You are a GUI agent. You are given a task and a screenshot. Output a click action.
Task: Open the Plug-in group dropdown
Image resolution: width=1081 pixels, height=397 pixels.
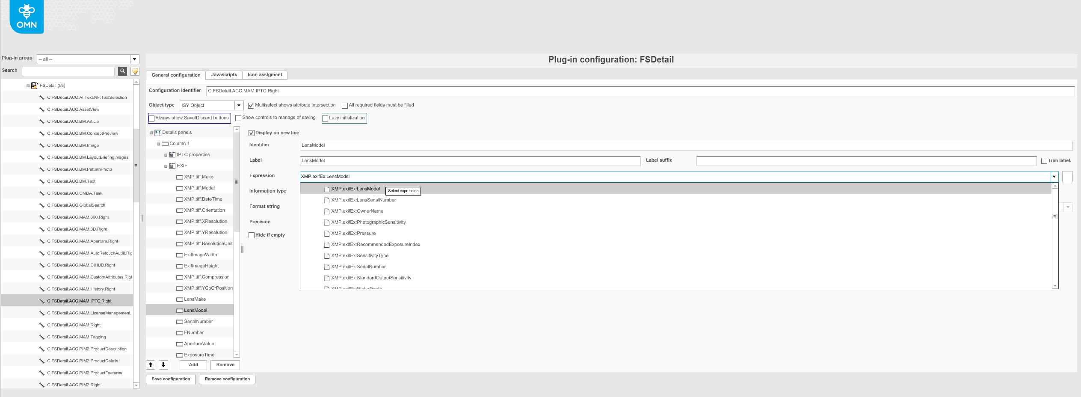point(135,59)
